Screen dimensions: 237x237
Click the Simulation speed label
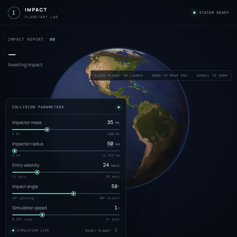point(30,208)
